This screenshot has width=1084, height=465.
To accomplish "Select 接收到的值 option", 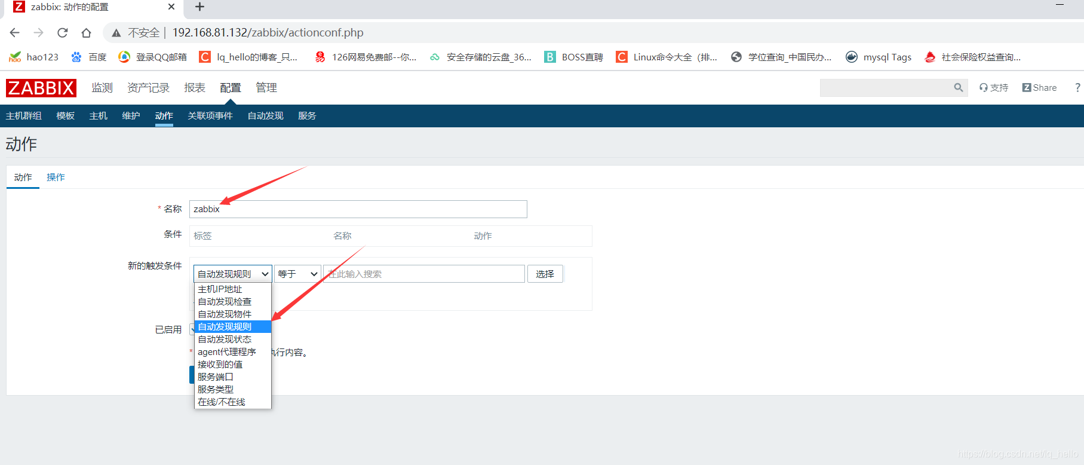I will coord(233,365).
